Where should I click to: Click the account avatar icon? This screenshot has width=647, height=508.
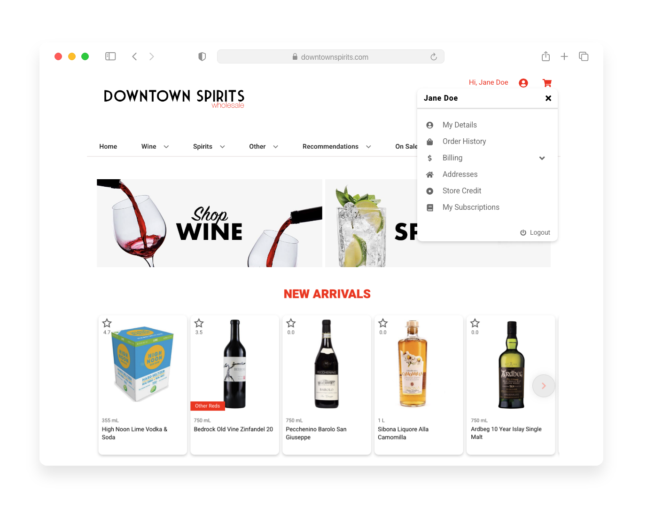523,83
